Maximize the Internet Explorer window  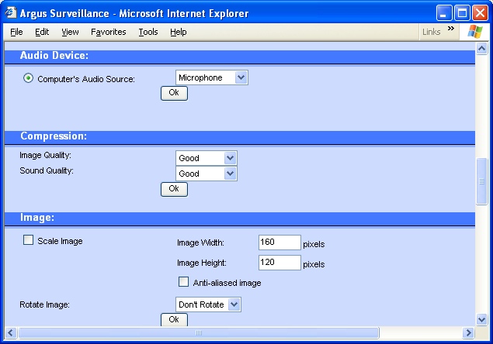pyautogui.click(x=462, y=13)
